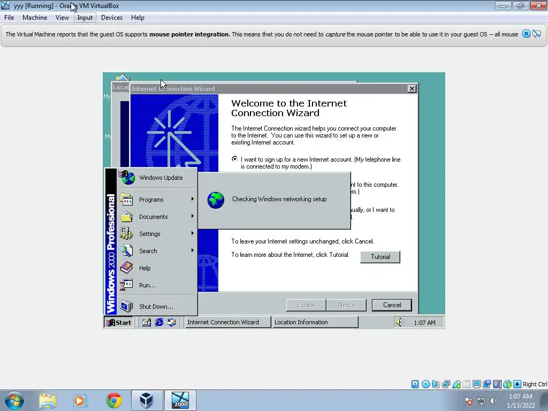Choose Windows Update in the Start menu

click(157, 178)
